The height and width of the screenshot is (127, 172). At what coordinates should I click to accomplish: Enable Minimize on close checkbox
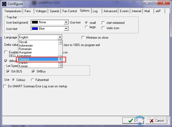click(x=83, y=38)
